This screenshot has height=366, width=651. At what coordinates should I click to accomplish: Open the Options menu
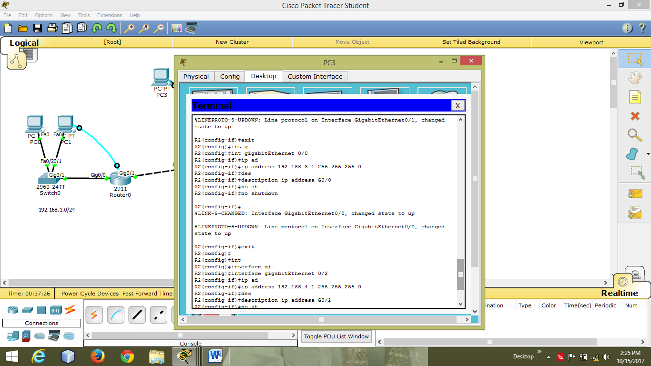click(44, 15)
